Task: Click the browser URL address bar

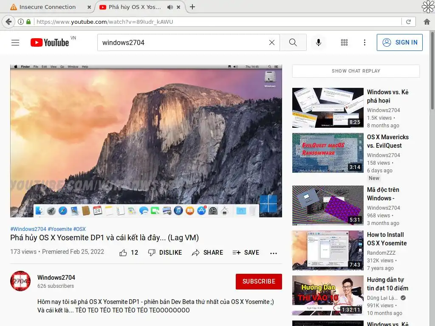Action: [x=218, y=22]
